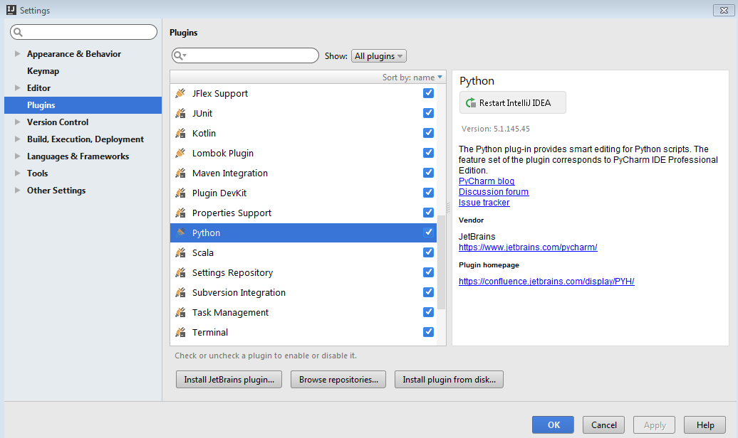This screenshot has height=438, width=738.
Task: Disable the Task Management checkbox
Action: (428, 312)
